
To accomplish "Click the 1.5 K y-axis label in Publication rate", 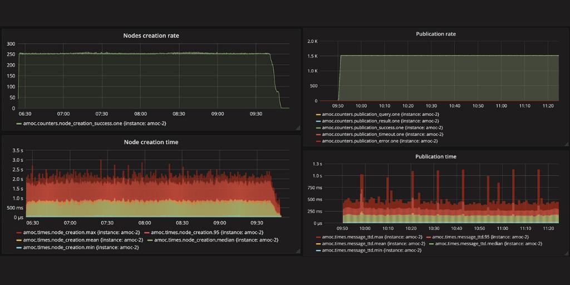I will point(313,56).
